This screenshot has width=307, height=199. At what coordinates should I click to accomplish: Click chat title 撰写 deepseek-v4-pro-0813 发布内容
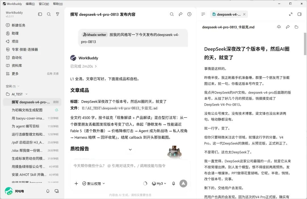103,14
